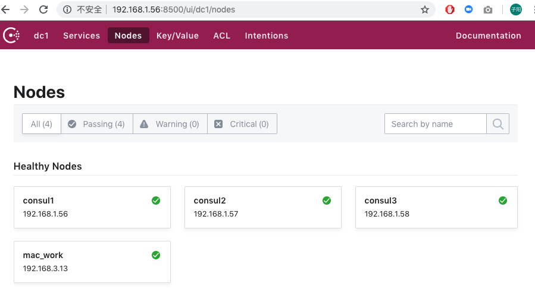
Task: Click consul1 green health check icon
Action: click(156, 201)
